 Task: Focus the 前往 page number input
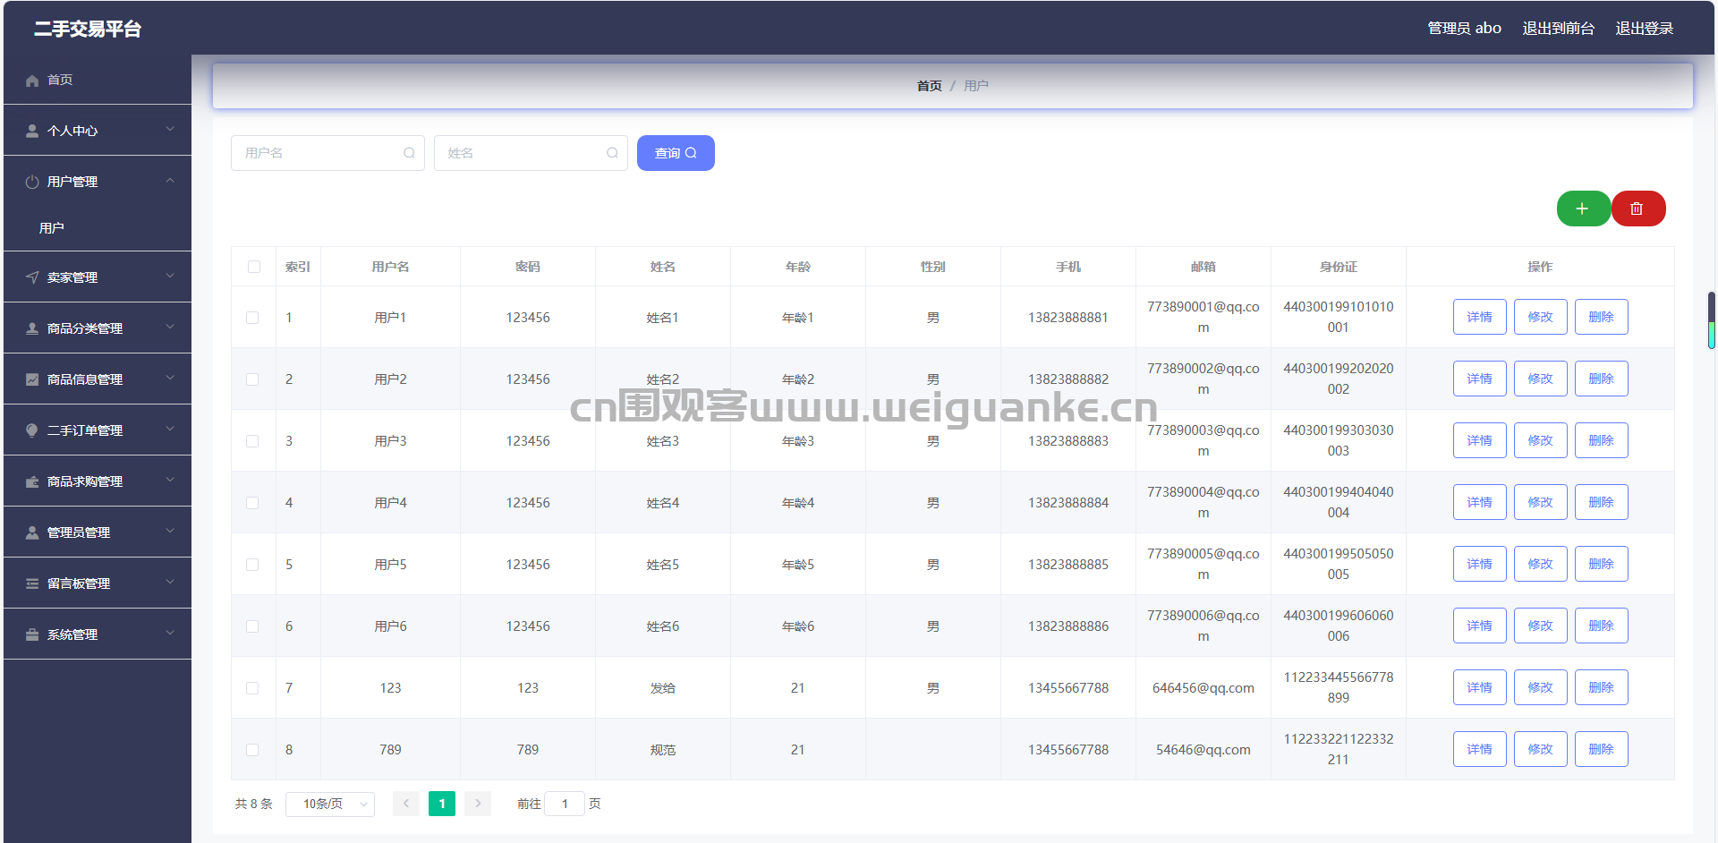coord(565,804)
